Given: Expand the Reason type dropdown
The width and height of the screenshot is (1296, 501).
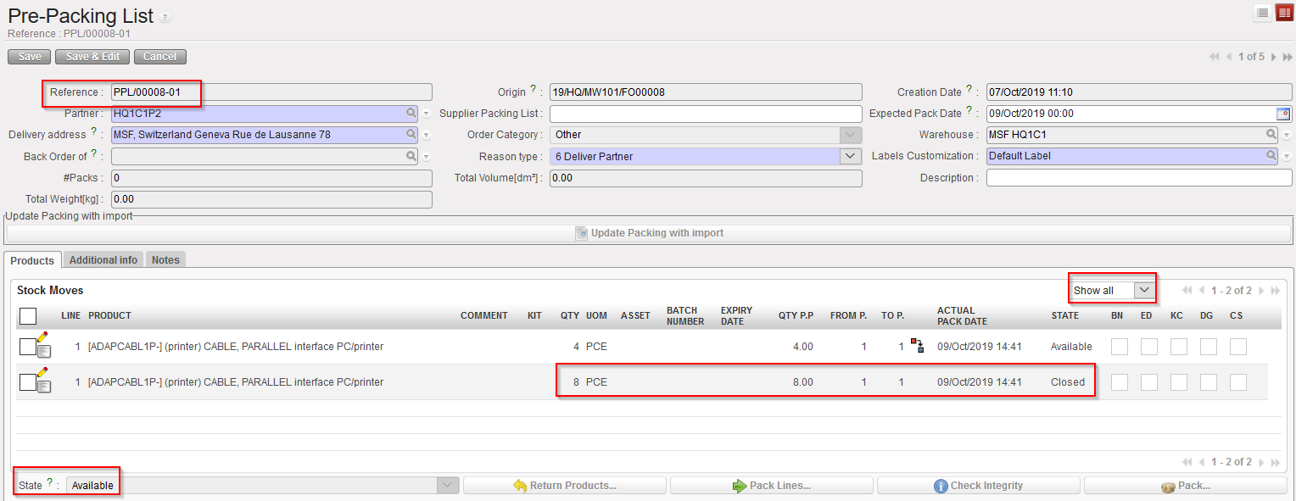Looking at the screenshot, I should [850, 156].
